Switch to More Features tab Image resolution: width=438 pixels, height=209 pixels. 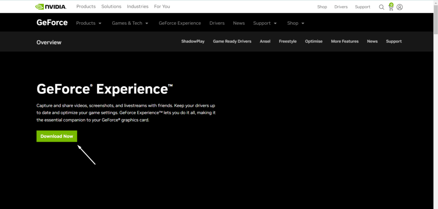[345, 41]
